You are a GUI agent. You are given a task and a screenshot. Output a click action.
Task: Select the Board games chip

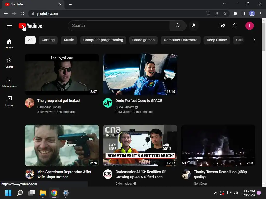point(143,40)
